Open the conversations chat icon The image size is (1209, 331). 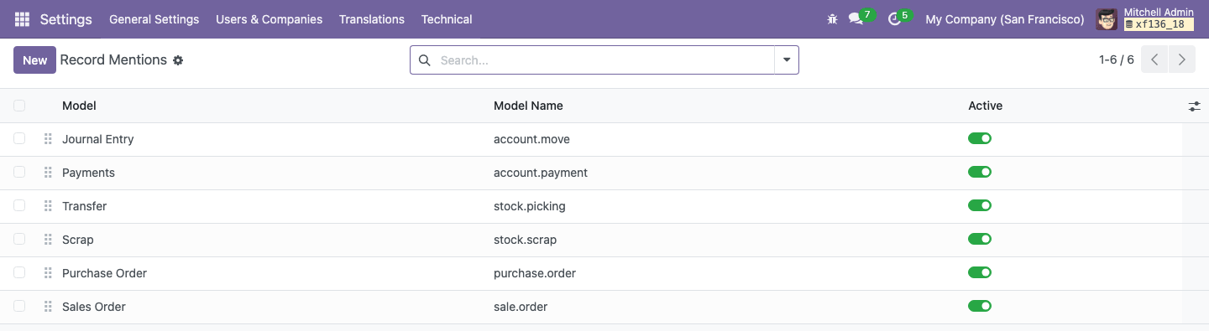click(x=856, y=18)
